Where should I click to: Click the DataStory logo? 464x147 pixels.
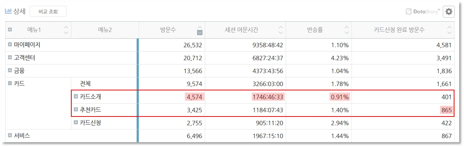point(422,12)
